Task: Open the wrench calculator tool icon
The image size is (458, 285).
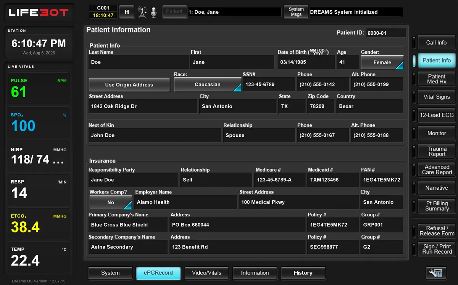Action: click(x=436, y=273)
